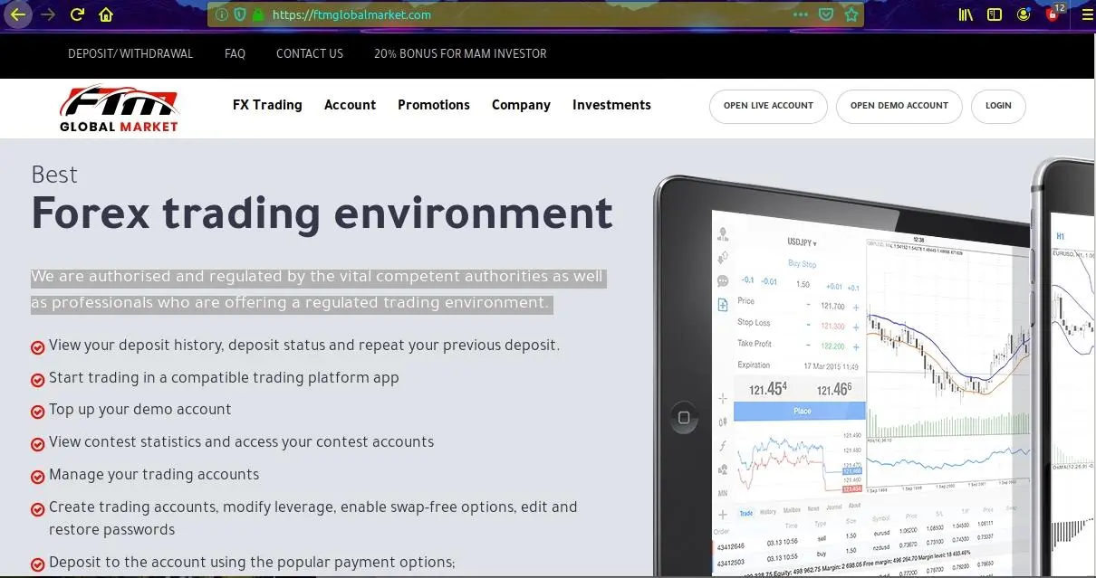Screen dimensions: 1096x578
Task: Click the checkmark beside 'Deposit to the account'
Action: tap(38, 564)
